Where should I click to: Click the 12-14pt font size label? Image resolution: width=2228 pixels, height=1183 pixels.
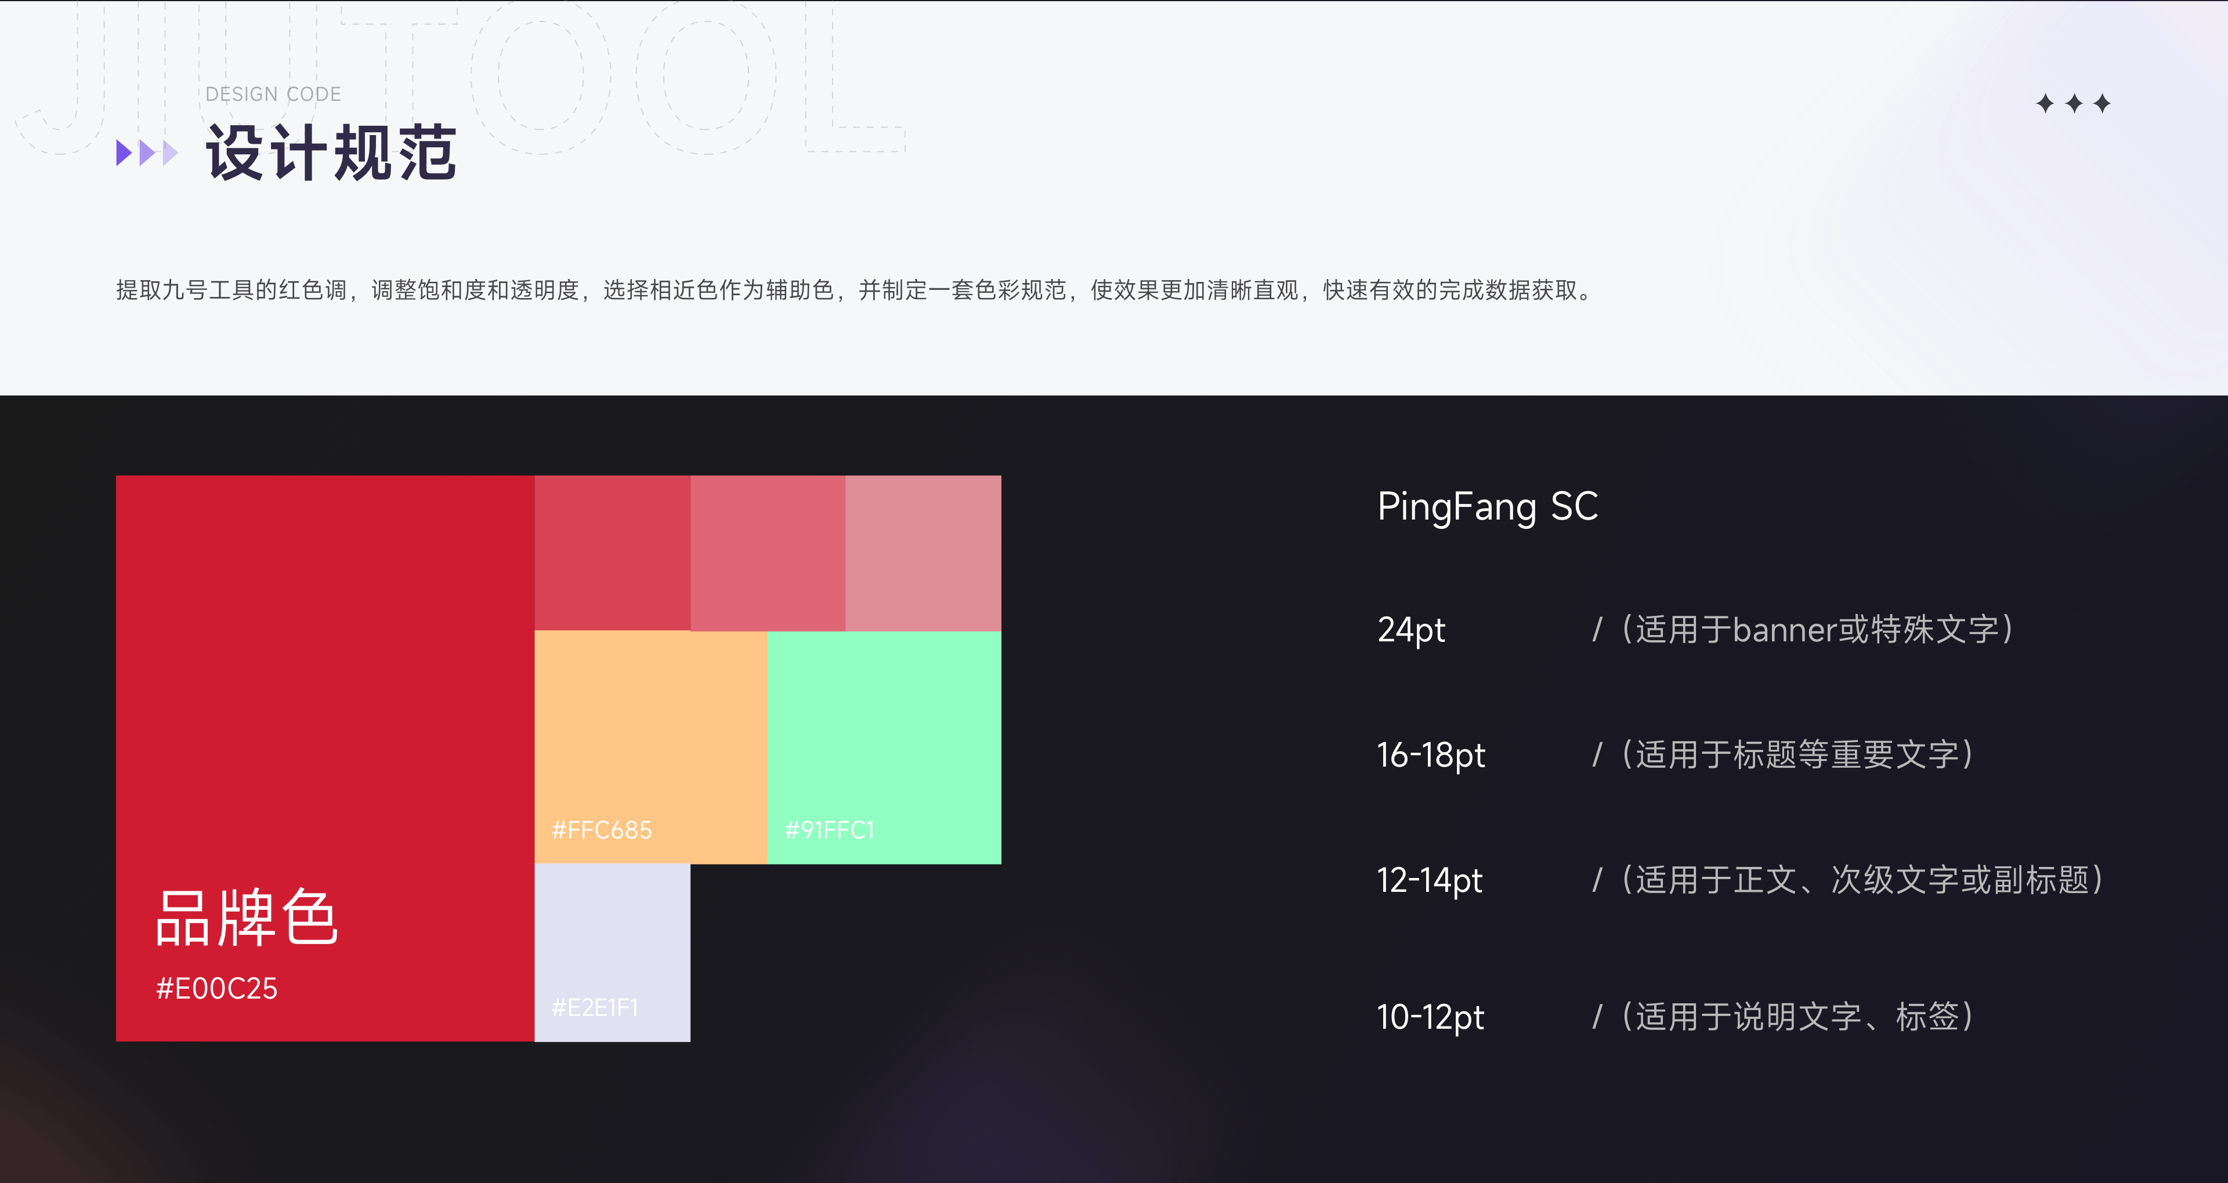[1430, 880]
